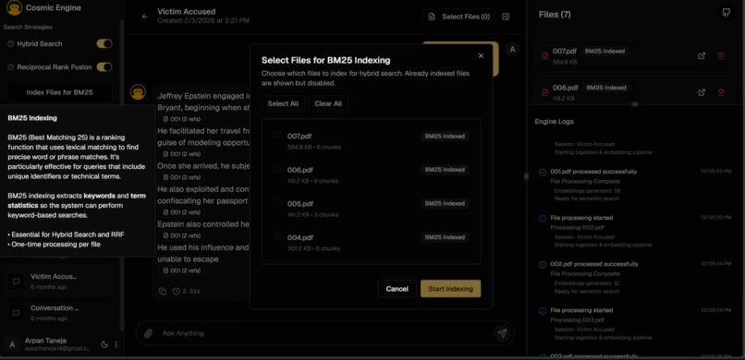Delete 007.pdf with trash icon
This screenshot has width=745, height=360.
tap(721, 56)
